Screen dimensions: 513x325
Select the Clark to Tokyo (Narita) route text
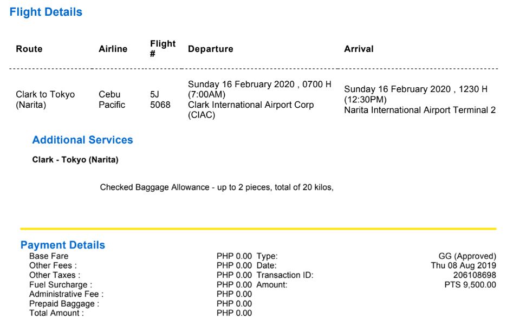pos(46,100)
